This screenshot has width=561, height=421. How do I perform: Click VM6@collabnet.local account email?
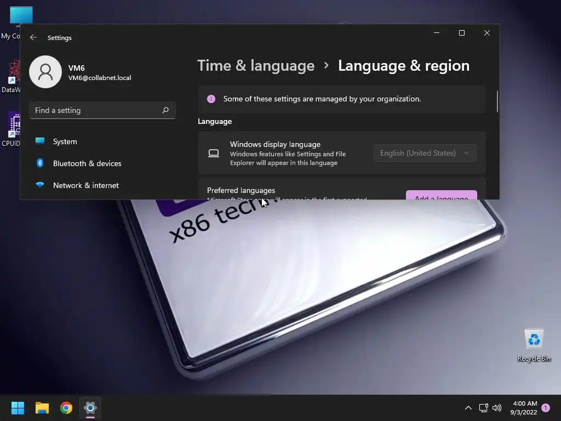pyautogui.click(x=100, y=78)
